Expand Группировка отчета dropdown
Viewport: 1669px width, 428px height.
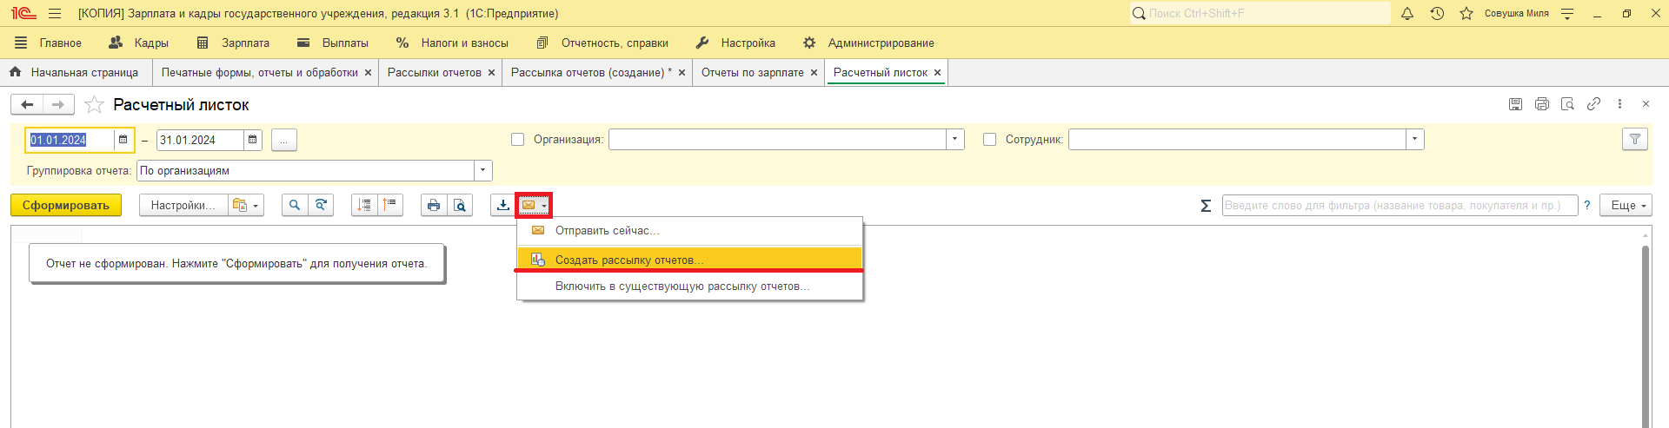(x=483, y=171)
